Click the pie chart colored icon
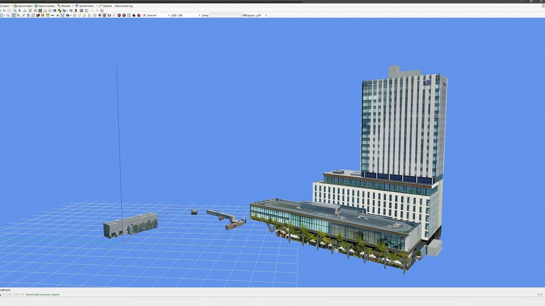545x306 pixels. point(60,11)
